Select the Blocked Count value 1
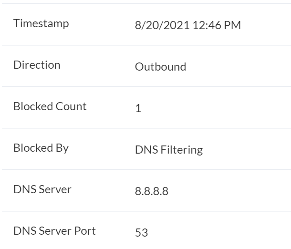Screen dimensions: 291x249 138,109
